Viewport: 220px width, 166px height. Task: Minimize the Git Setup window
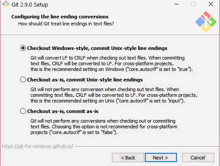[177, 4]
